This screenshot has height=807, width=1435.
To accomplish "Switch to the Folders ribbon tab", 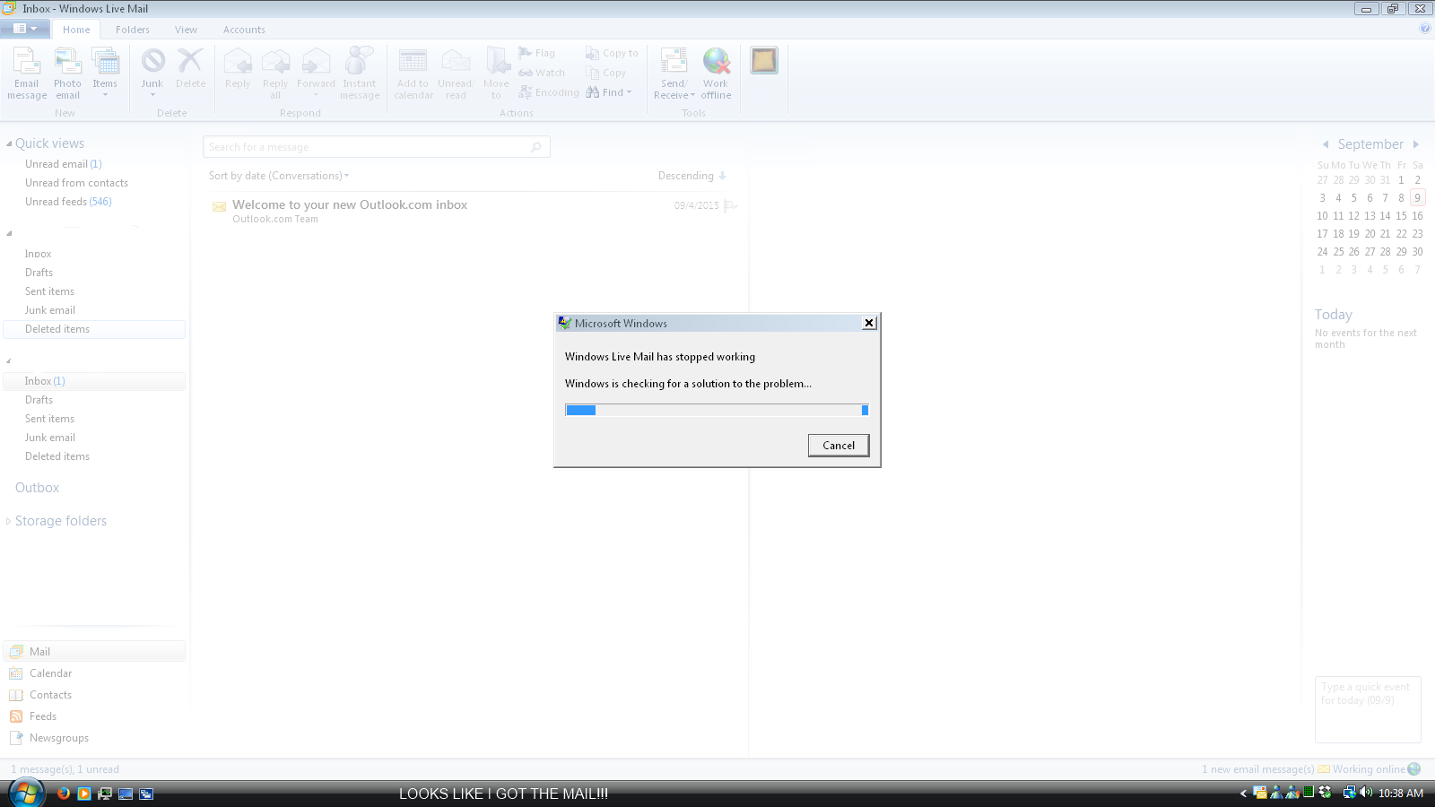I will [133, 30].
